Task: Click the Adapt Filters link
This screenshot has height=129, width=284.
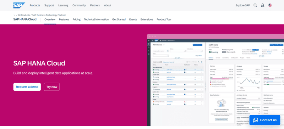Action: pyautogui.click(x=198, y=56)
